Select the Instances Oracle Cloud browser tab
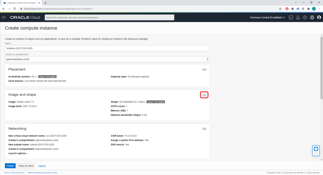 21,3
